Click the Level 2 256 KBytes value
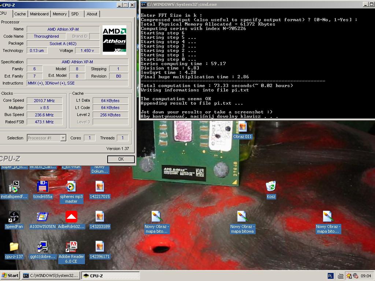Viewport: 375px width, 281px height. pyautogui.click(x=111, y=115)
